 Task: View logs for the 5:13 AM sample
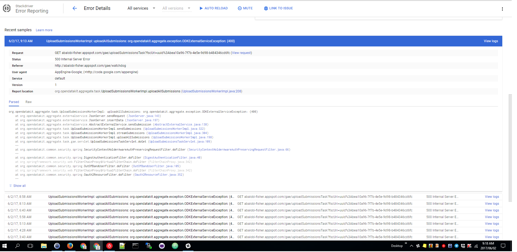(x=492, y=224)
